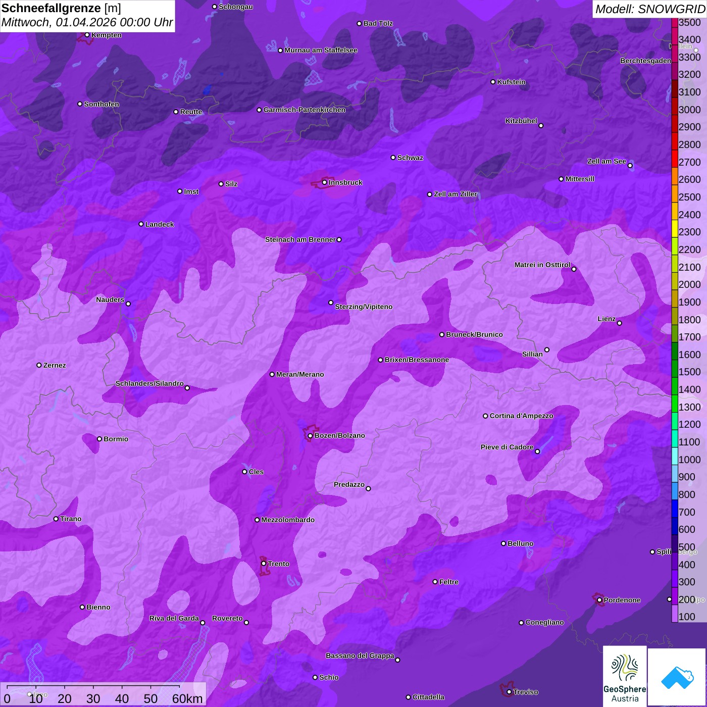Click the 'Schwaz' label
The image size is (707, 707).
(410, 158)
